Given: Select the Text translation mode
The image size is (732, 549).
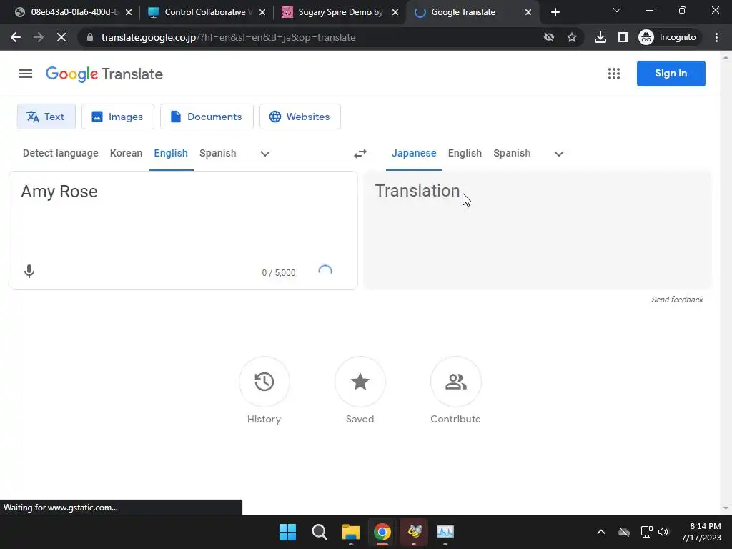Looking at the screenshot, I should coord(46,117).
